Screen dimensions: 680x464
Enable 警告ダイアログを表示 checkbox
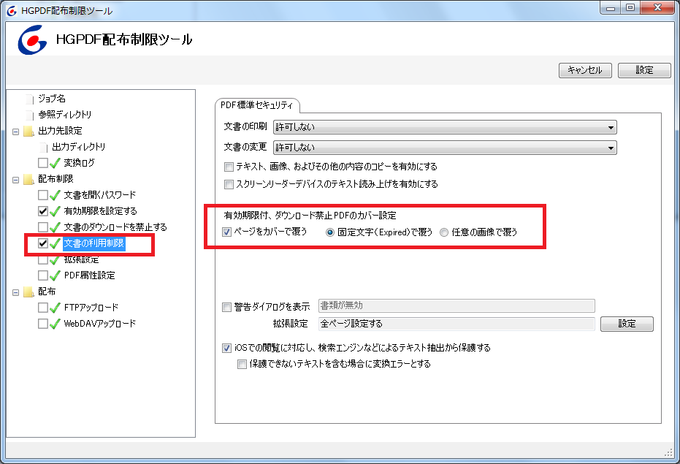(227, 308)
